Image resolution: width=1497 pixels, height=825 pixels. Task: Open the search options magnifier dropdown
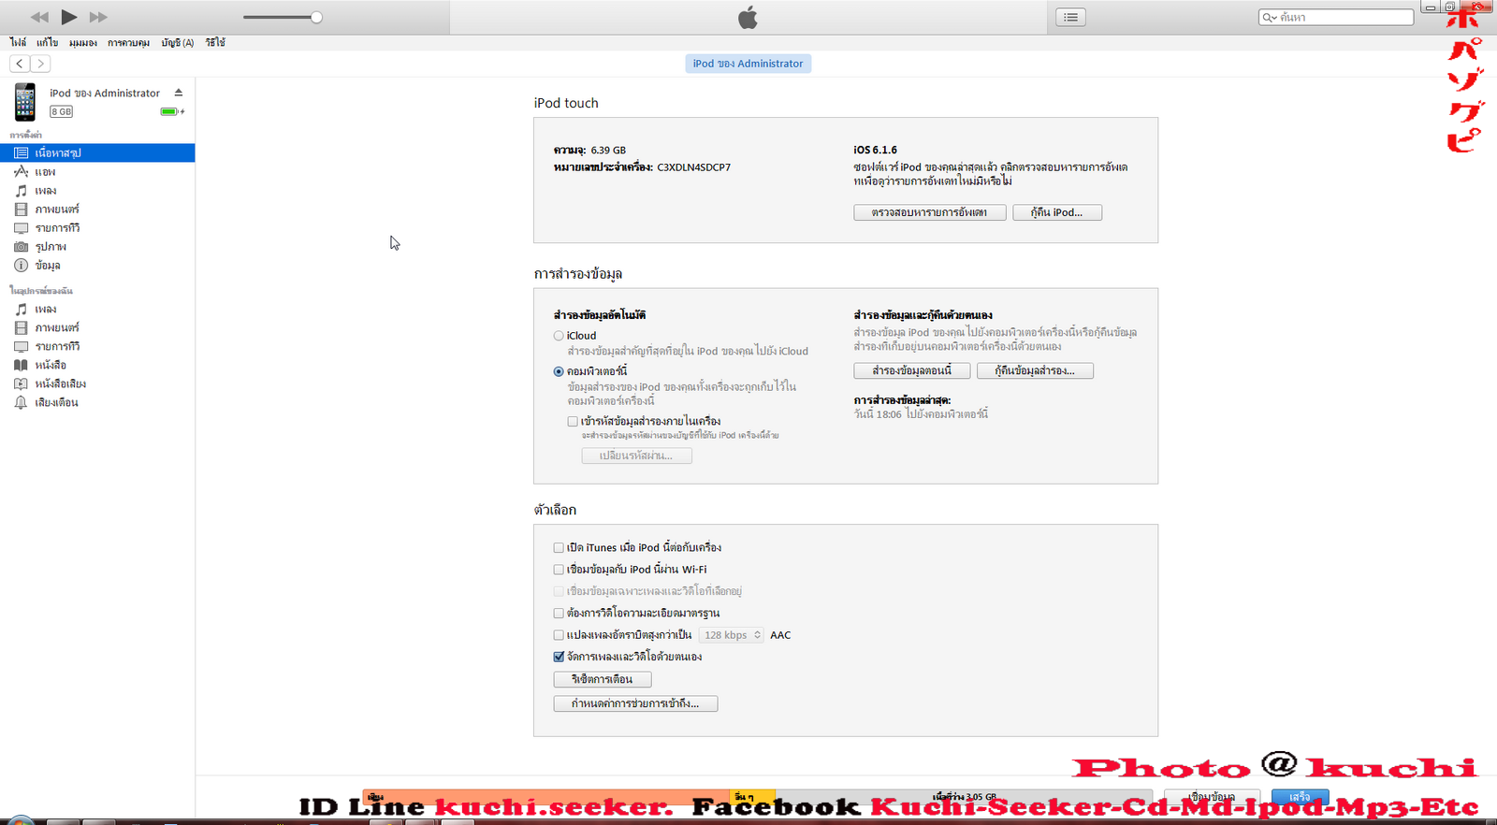tap(1270, 17)
